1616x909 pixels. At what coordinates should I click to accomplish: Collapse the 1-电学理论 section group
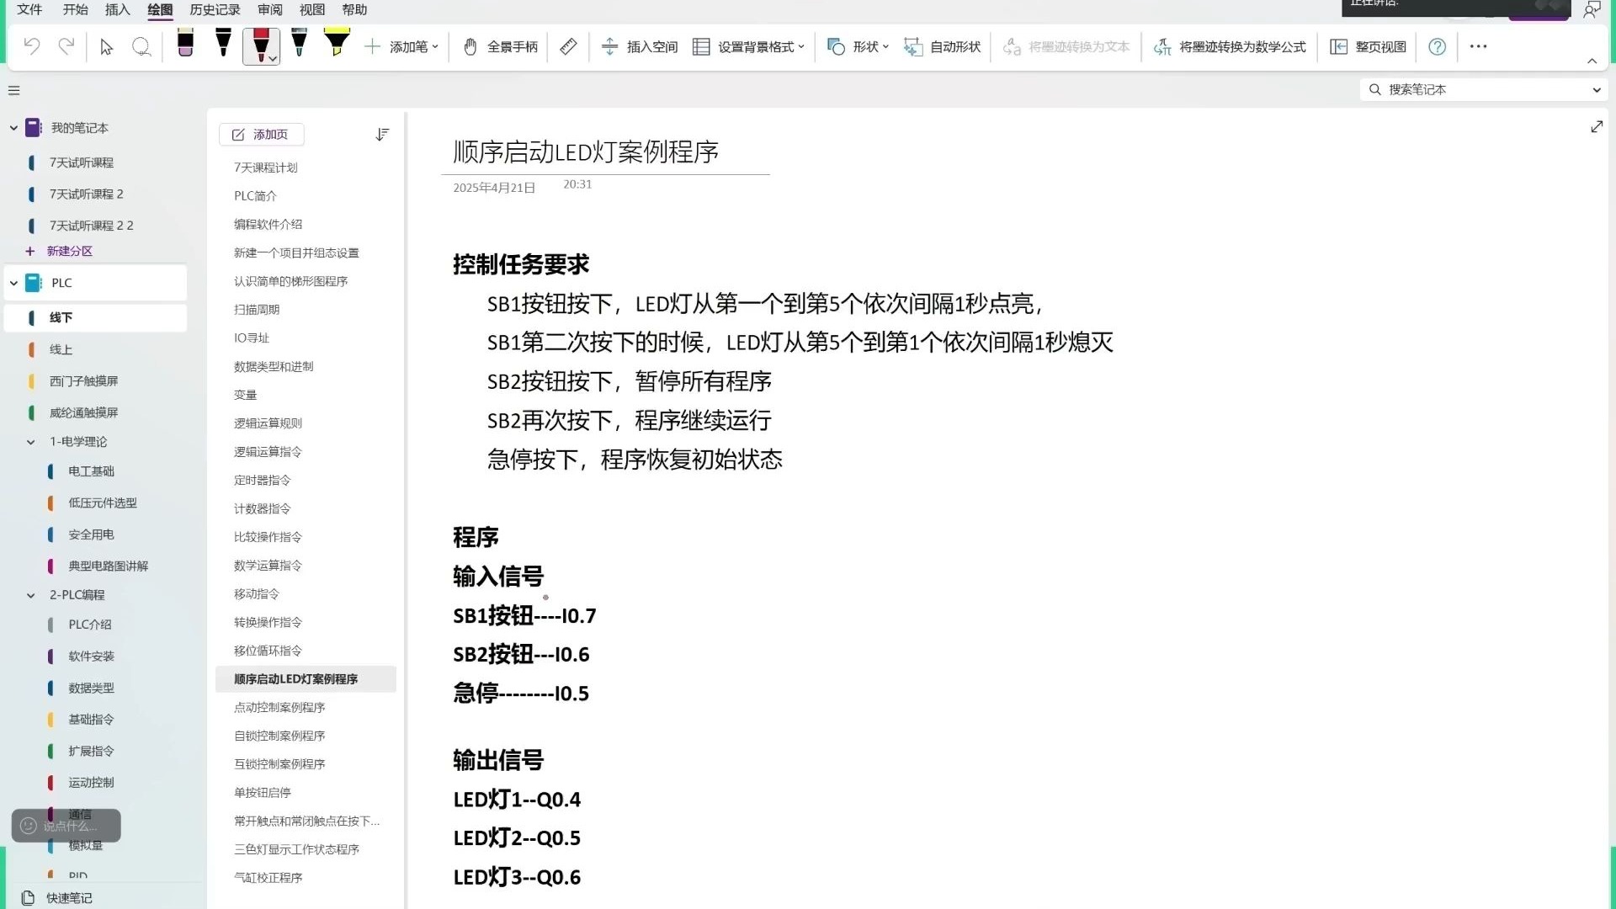31,442
